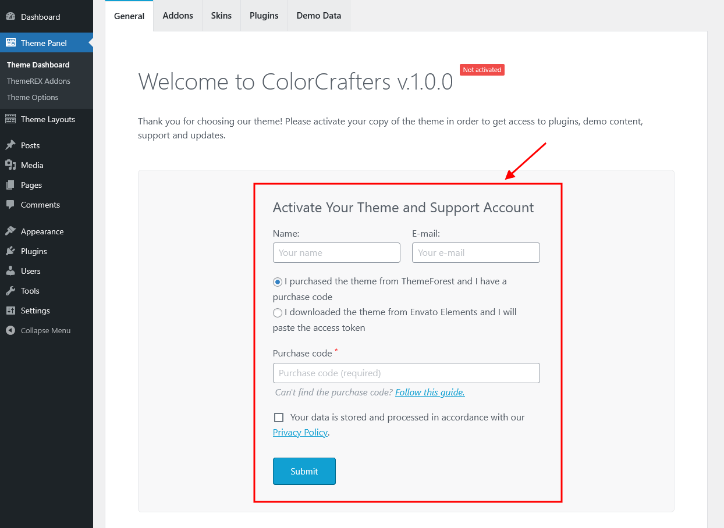Select the ThemeForest purchase code radio option
This screenshot has height=528, width=724.
coord(278,282)
